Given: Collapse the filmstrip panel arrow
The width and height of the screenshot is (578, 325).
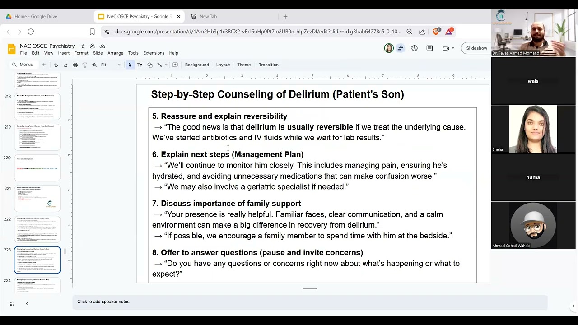Looking at the screenshot, I should [27, 304].
